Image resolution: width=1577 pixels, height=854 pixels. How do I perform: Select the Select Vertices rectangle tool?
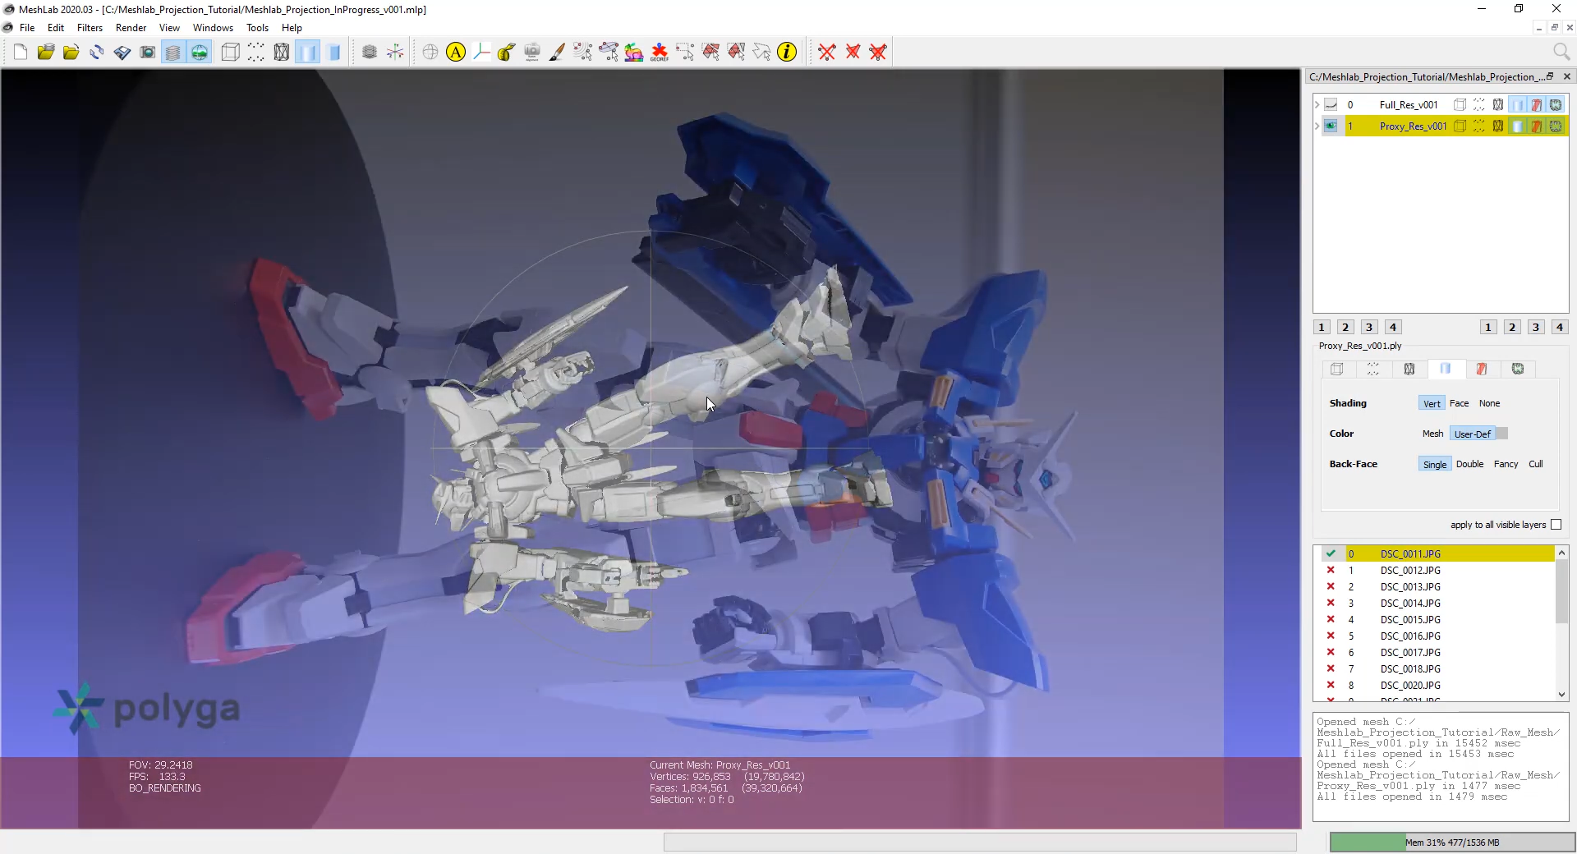point(685,53)
